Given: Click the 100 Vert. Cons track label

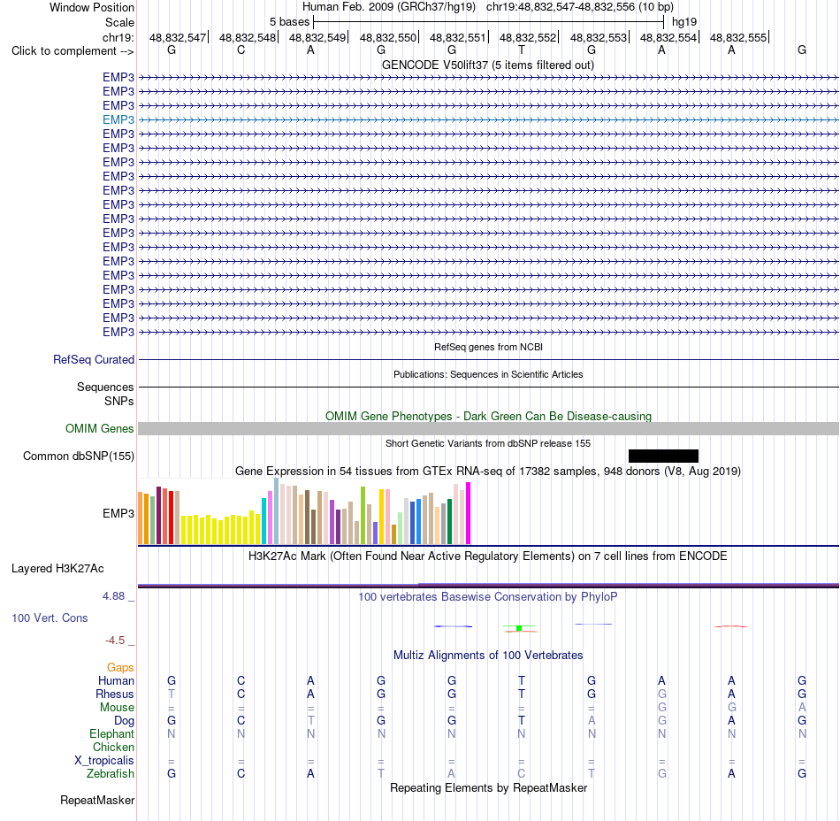Looking at the screenshot, I should click(50, 618).
